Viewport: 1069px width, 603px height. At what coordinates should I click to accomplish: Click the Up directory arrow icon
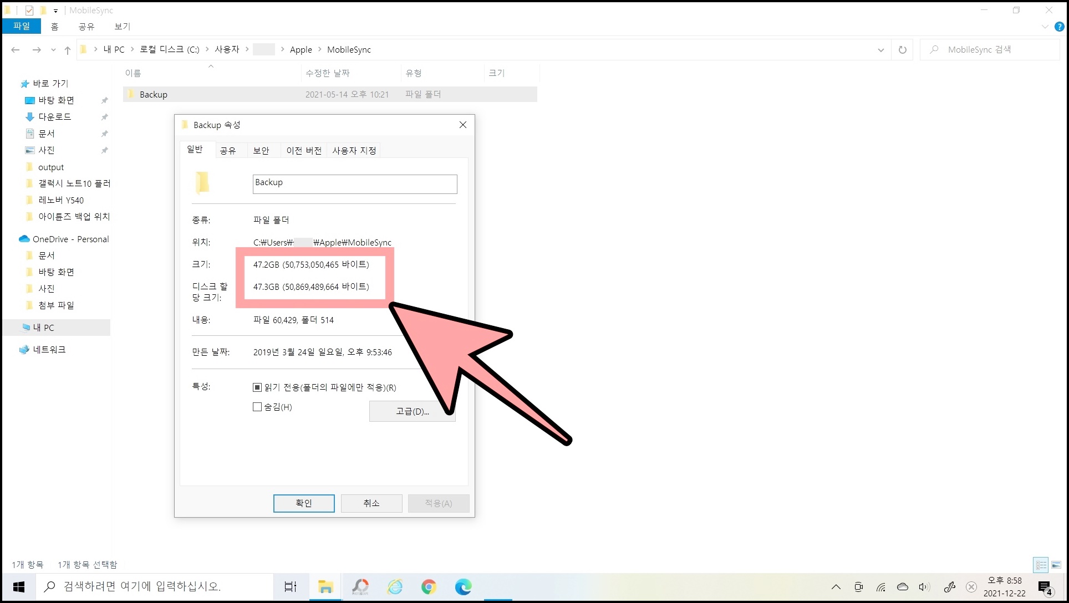pyautogui.click(x=68, y=50)
